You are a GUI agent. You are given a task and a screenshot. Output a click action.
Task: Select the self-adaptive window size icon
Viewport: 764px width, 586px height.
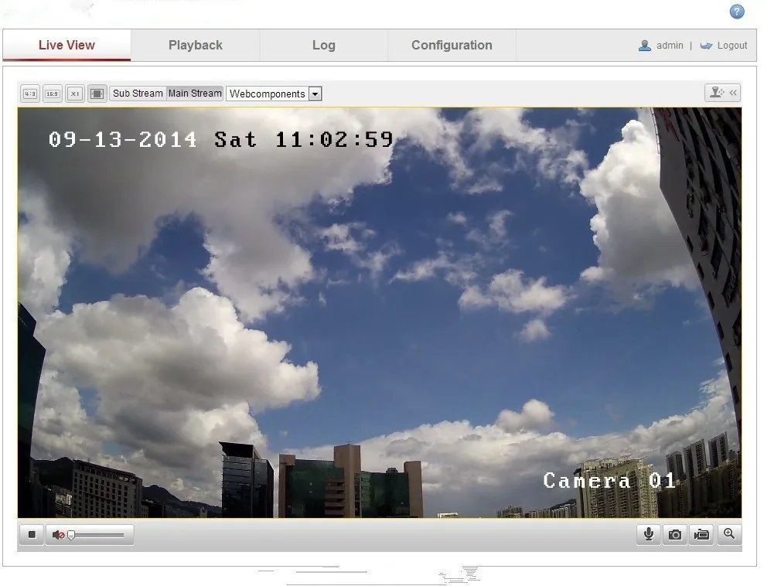[97, 94]
